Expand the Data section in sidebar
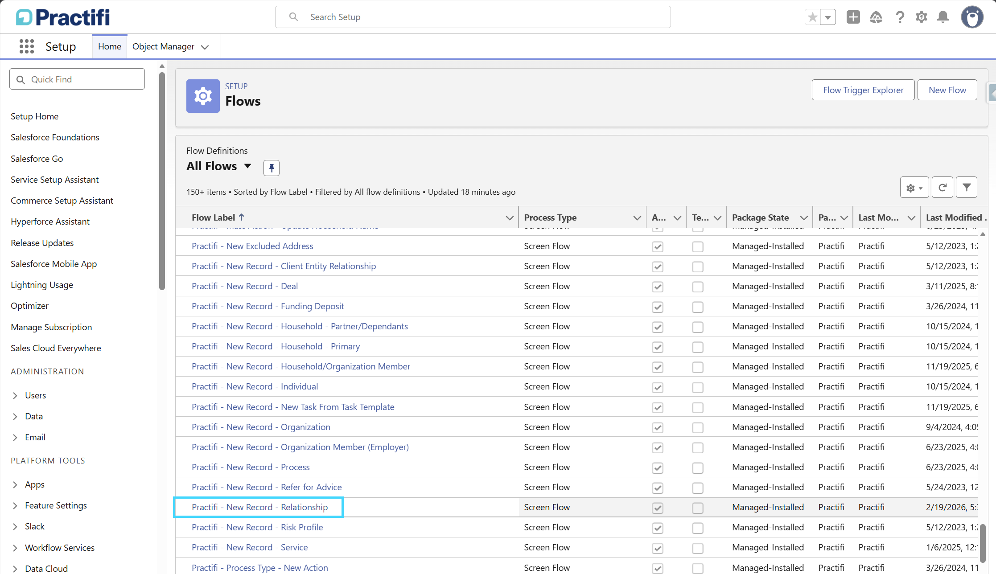Viewport: 996px width, 574px height. coord(15,416)
